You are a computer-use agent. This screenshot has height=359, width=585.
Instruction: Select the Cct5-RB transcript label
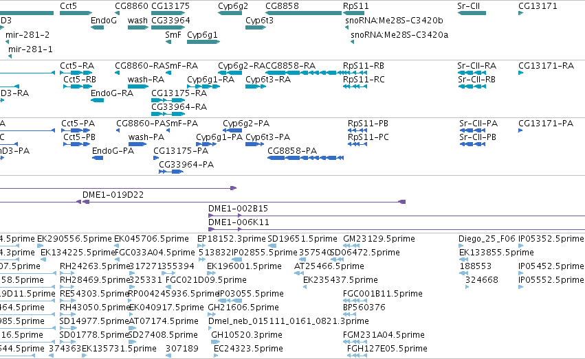80,80
